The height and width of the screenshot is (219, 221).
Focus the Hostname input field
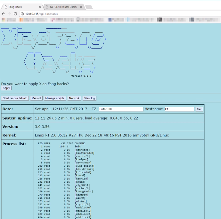pos(179,109)
